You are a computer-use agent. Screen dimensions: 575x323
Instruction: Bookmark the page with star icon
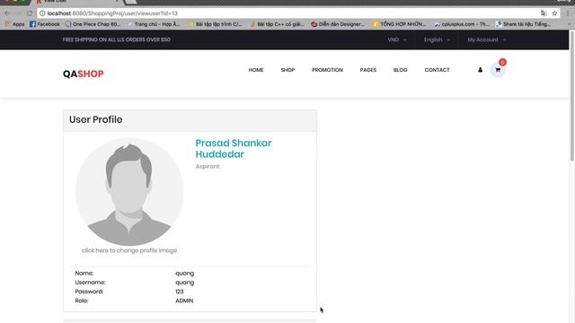[554, 13]
